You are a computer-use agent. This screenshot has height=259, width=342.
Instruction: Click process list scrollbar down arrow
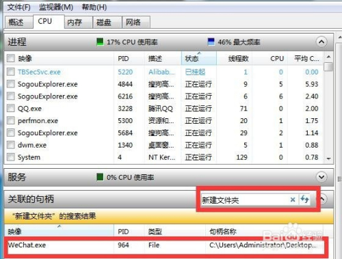pyautogui.click(x=328, y=159)
